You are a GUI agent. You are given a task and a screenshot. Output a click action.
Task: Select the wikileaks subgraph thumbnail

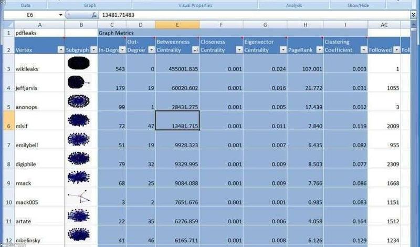point(78,63)
